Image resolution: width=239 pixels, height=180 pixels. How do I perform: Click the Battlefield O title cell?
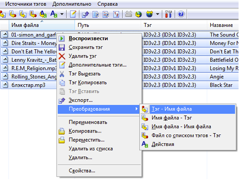[x=224, y=60]
